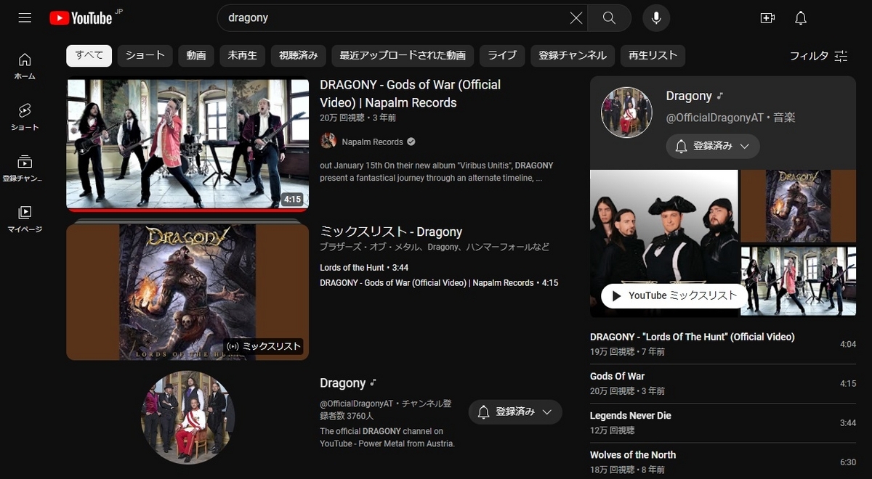This screenshot has height=479, width=872.
Task: Select the ショート filter chip
Action: coord(145,55)
